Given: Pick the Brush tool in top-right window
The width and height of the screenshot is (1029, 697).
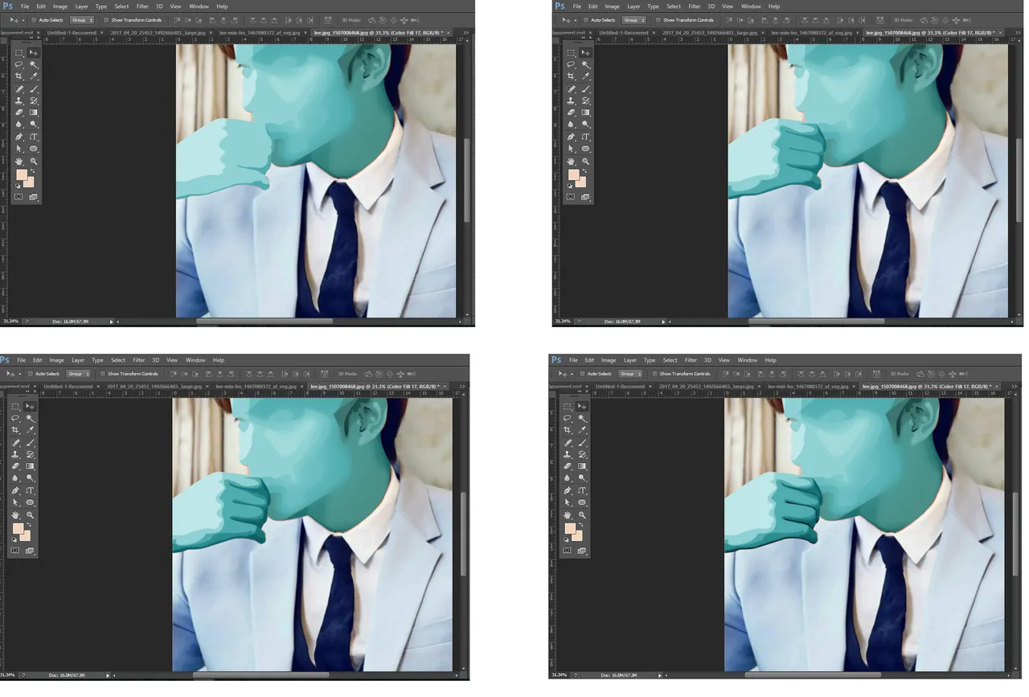Looking at the screenshot, I should coord(586,88).
